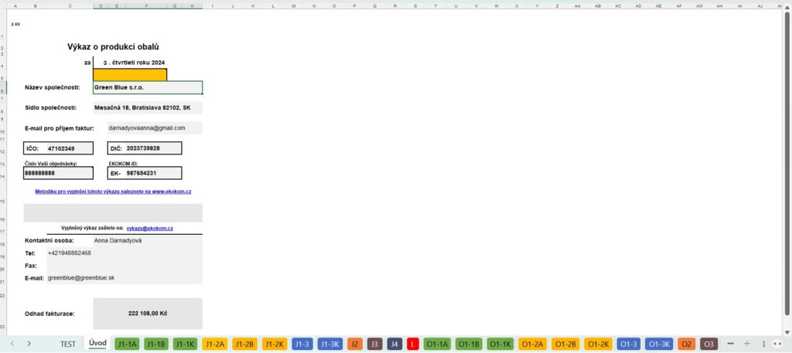Select the IČO 47102349 field

(58, 148)
